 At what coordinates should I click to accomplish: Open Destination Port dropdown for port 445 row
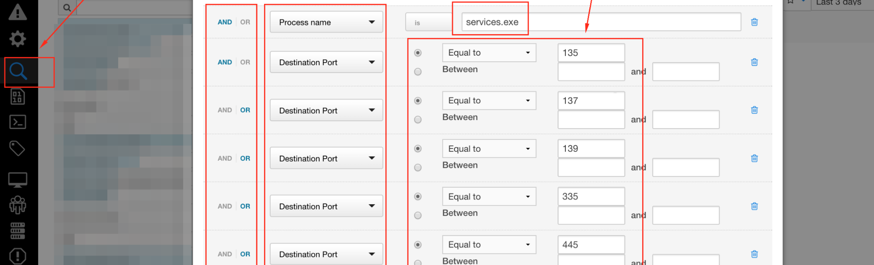(326, 254)
